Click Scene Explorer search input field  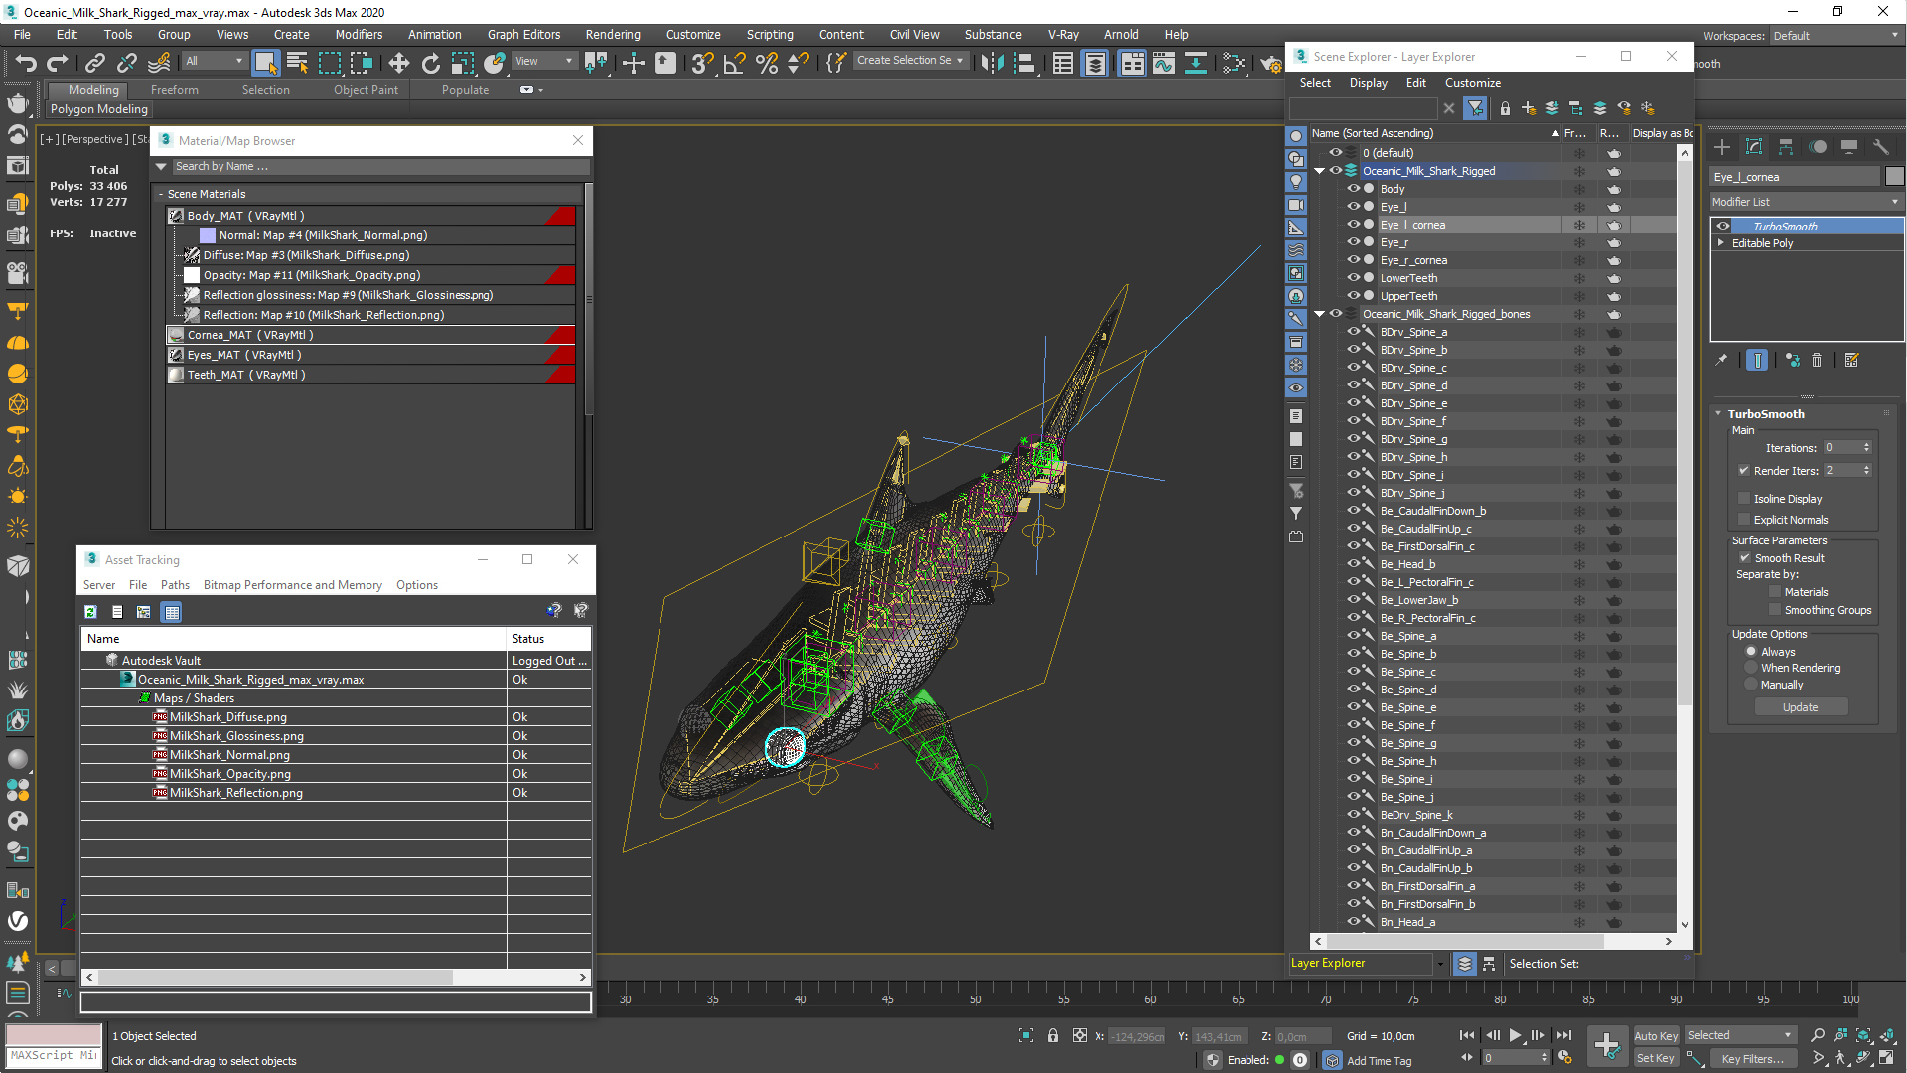pyautogui.click(x=1363, y=108)
